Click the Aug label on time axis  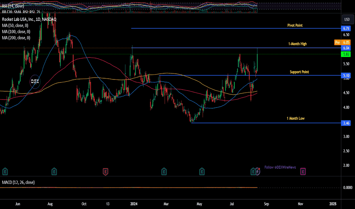tap(50, 204)
